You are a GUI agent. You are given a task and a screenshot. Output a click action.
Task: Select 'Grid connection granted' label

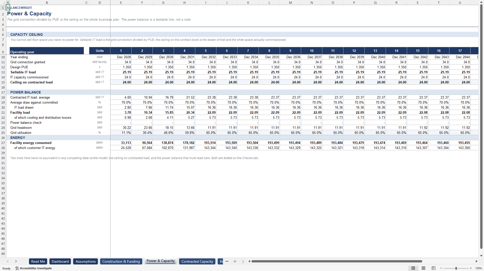coord(28,62)
